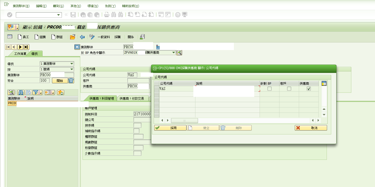This screenshot has width=375, height=187.
Task: Click the filter funnel icon
Action: 36,92
